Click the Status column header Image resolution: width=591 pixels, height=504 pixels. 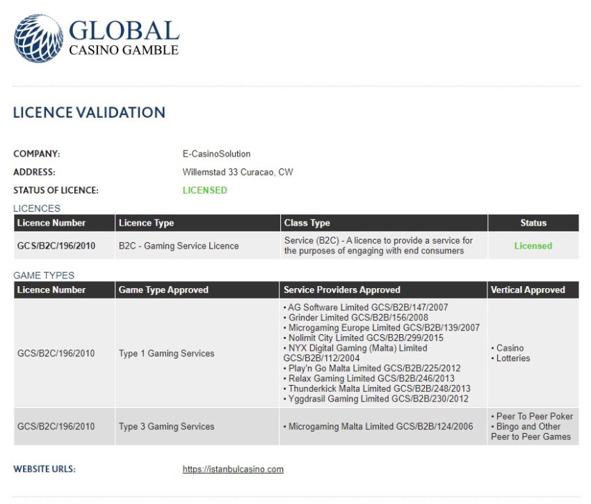pos(533,223)
